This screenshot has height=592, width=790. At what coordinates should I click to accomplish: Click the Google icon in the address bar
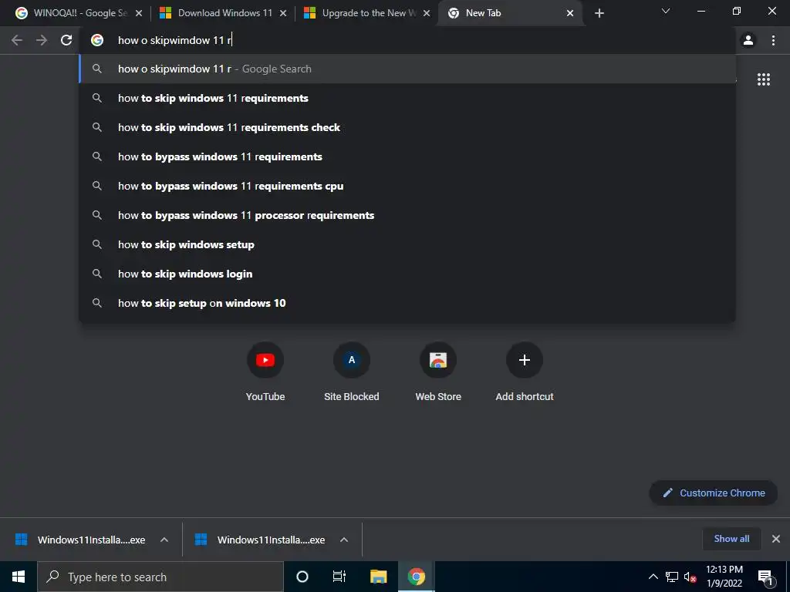(x=97, y=40)
